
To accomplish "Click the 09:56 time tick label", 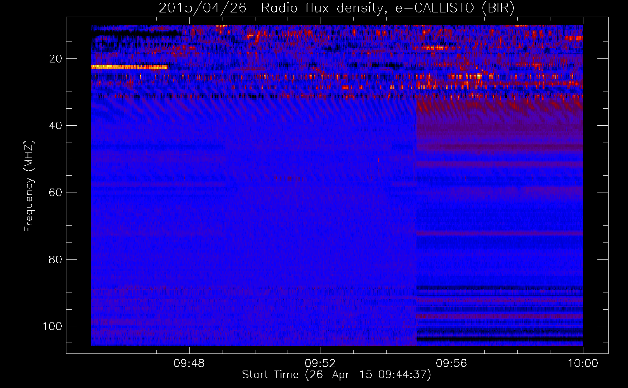I will pyautogui.click(x=451, y=364).
